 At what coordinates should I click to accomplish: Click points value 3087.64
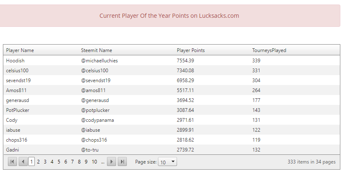185,110
